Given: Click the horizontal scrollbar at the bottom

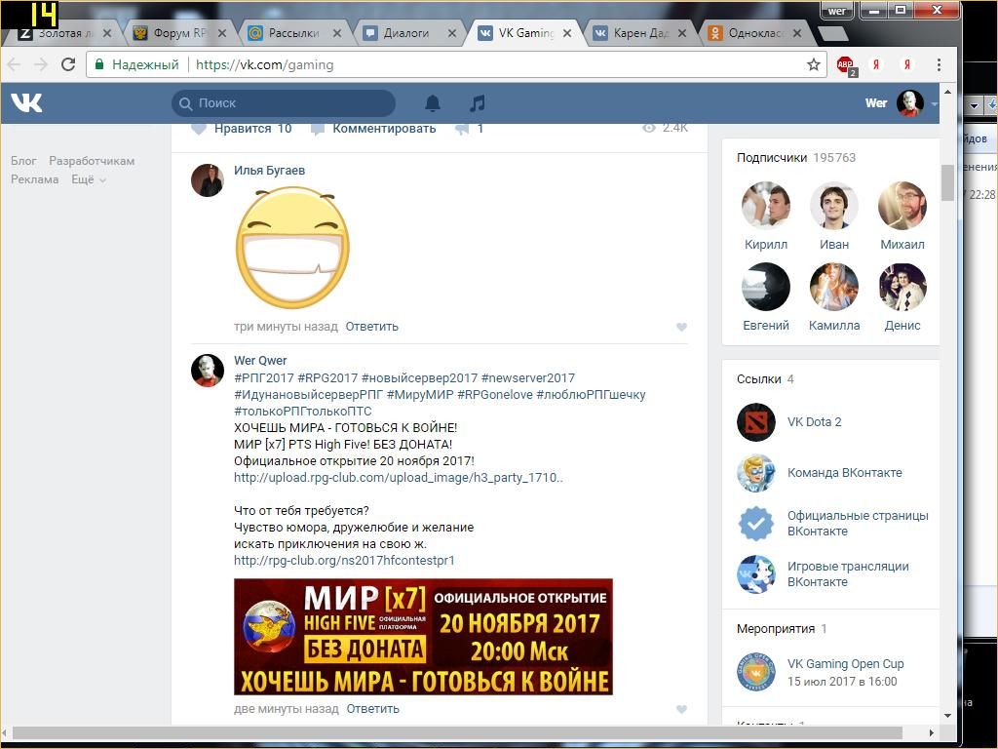Looking at the screenshot, I should pyautogui.click(x=457, y=732).
